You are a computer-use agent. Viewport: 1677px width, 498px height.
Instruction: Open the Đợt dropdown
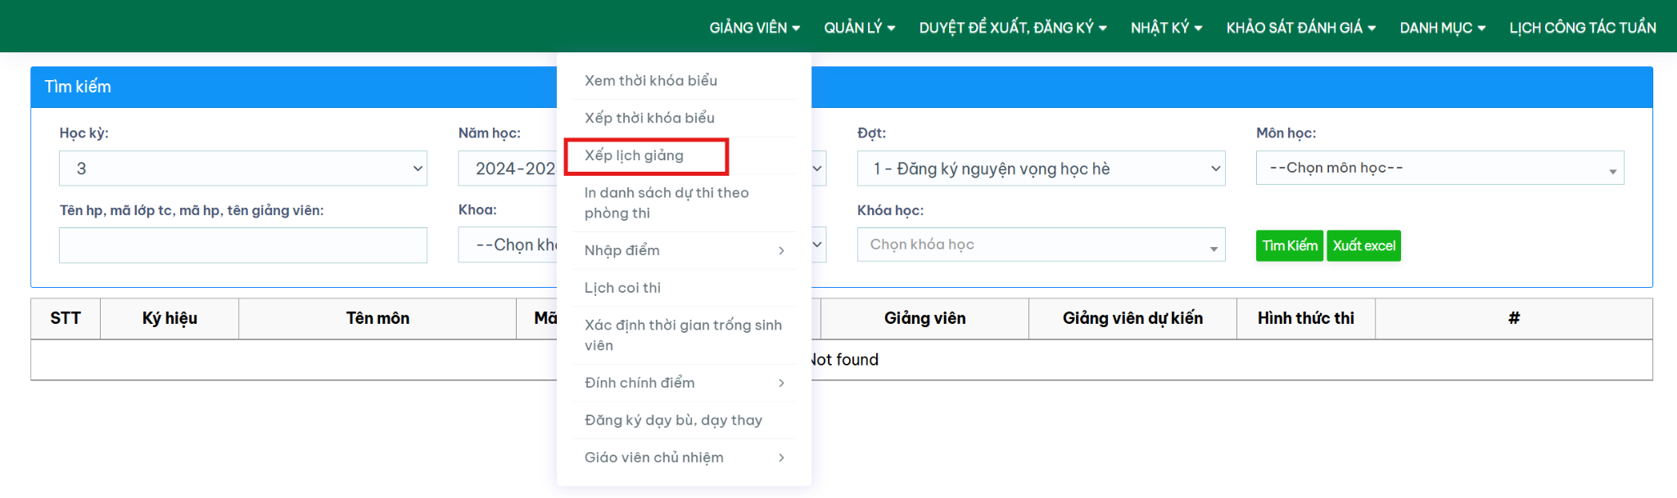[1041, 168]
